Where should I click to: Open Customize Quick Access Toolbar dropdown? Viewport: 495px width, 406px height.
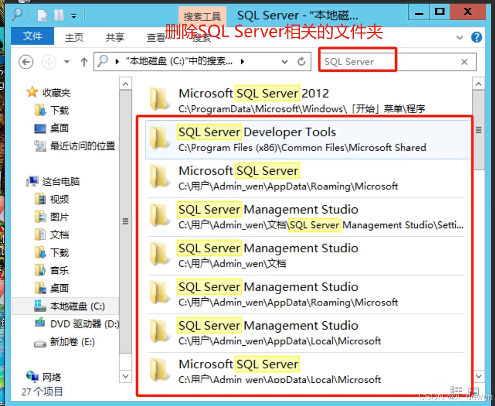click(x=74, y=16)
